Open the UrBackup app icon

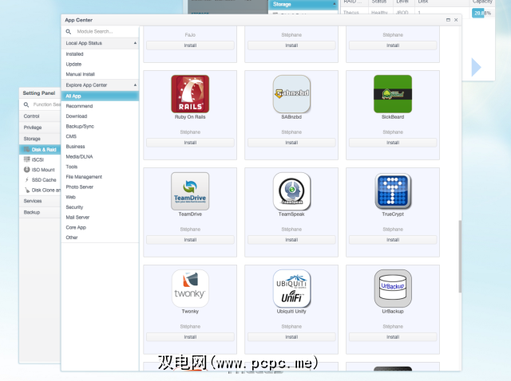pyautogui.click(x=393, y=289)
